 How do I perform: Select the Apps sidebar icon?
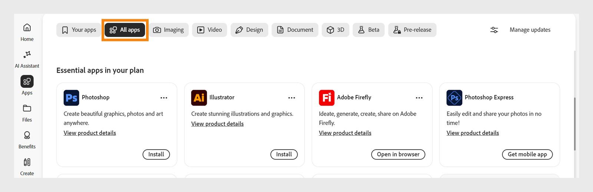pyautogui.click(x=27, y=82)
